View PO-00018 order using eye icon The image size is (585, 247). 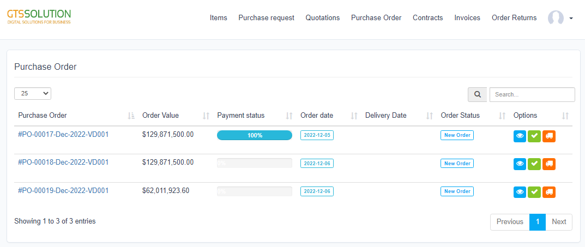click(x=520, y=164)
